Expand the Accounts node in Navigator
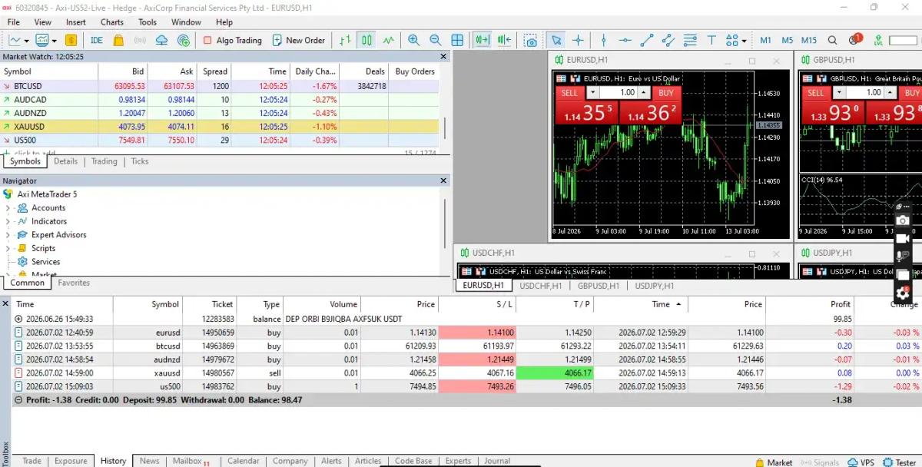This screenshot has width=922, height=467. click(8, 208)
